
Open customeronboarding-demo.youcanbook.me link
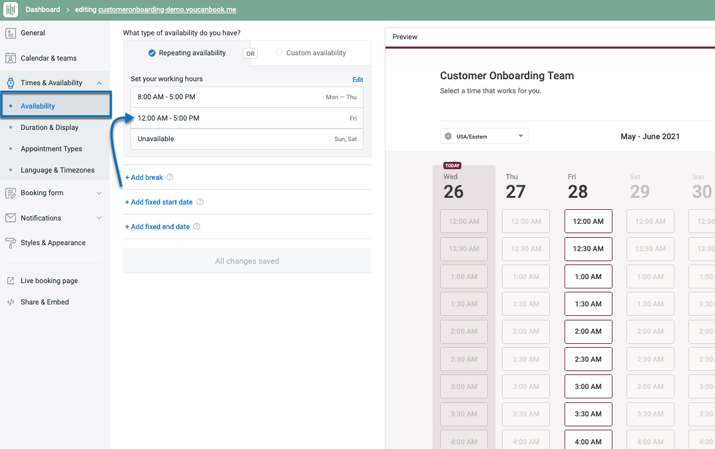point(167,9)
